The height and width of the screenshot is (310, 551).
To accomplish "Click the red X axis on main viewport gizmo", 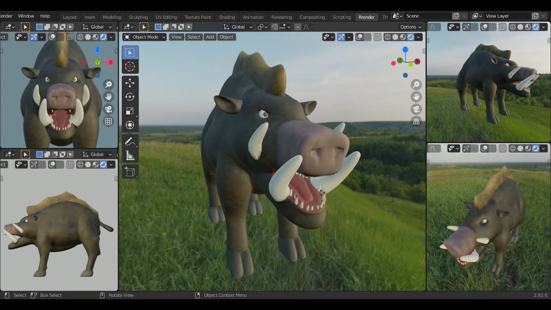I will [x=417, y=62].
